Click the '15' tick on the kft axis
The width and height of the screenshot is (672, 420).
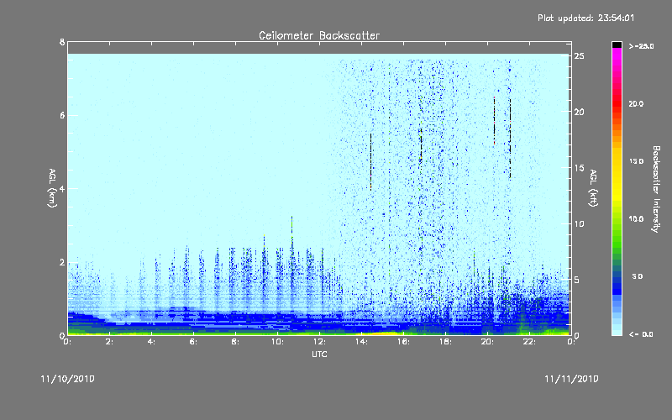point(580,168)
